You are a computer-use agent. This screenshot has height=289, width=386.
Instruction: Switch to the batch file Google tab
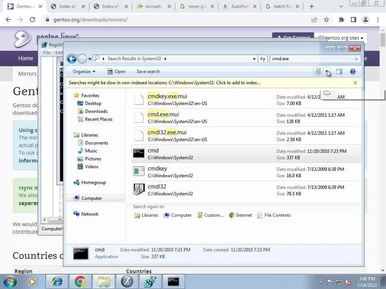(x=282, y=6)
